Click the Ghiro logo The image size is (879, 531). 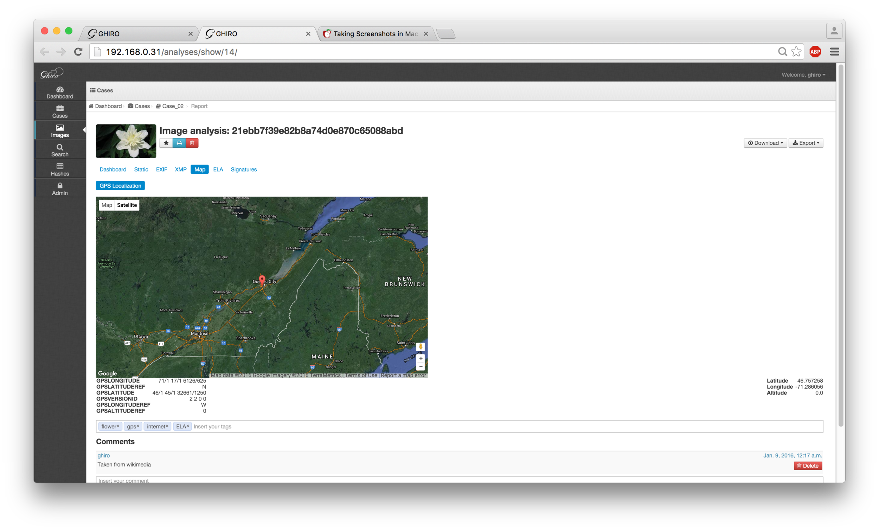point(52,73)
